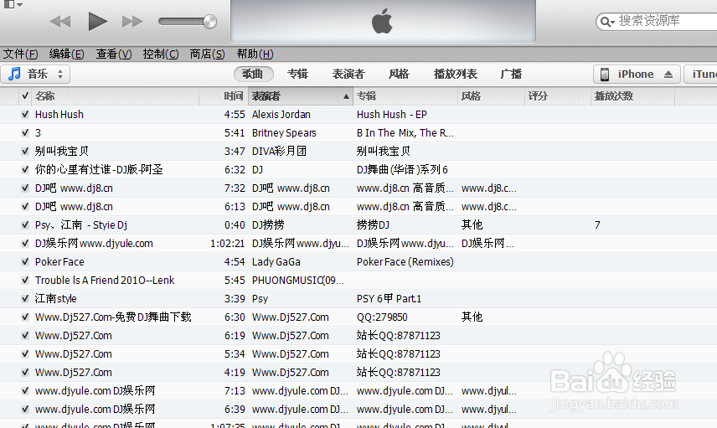Open the 编辑(E) menu

(67, 54)
